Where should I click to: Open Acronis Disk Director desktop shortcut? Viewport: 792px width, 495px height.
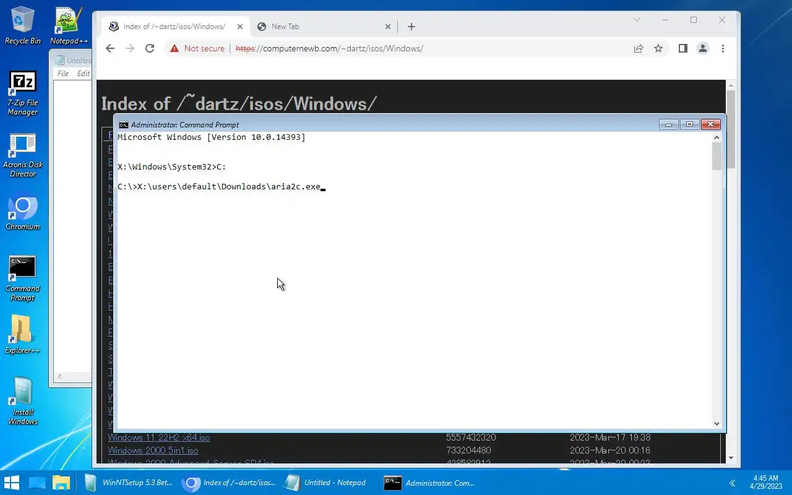23,156
